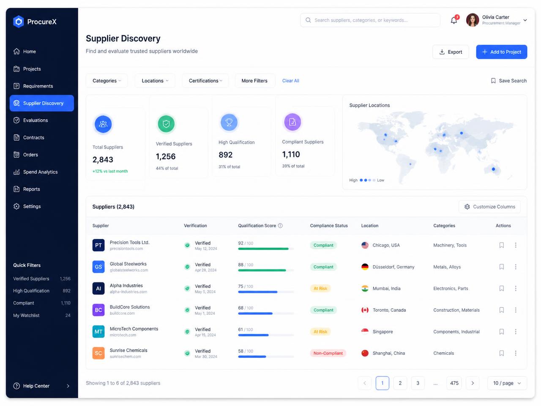Navigate to Evaluations
This screenshot has height=406, width=541.
[x=42, y=121]
